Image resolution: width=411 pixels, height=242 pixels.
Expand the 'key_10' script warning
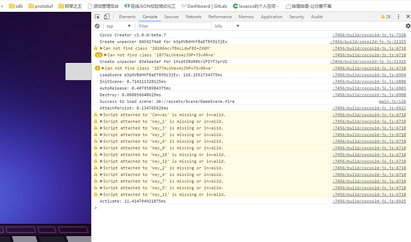pos(101,155)
